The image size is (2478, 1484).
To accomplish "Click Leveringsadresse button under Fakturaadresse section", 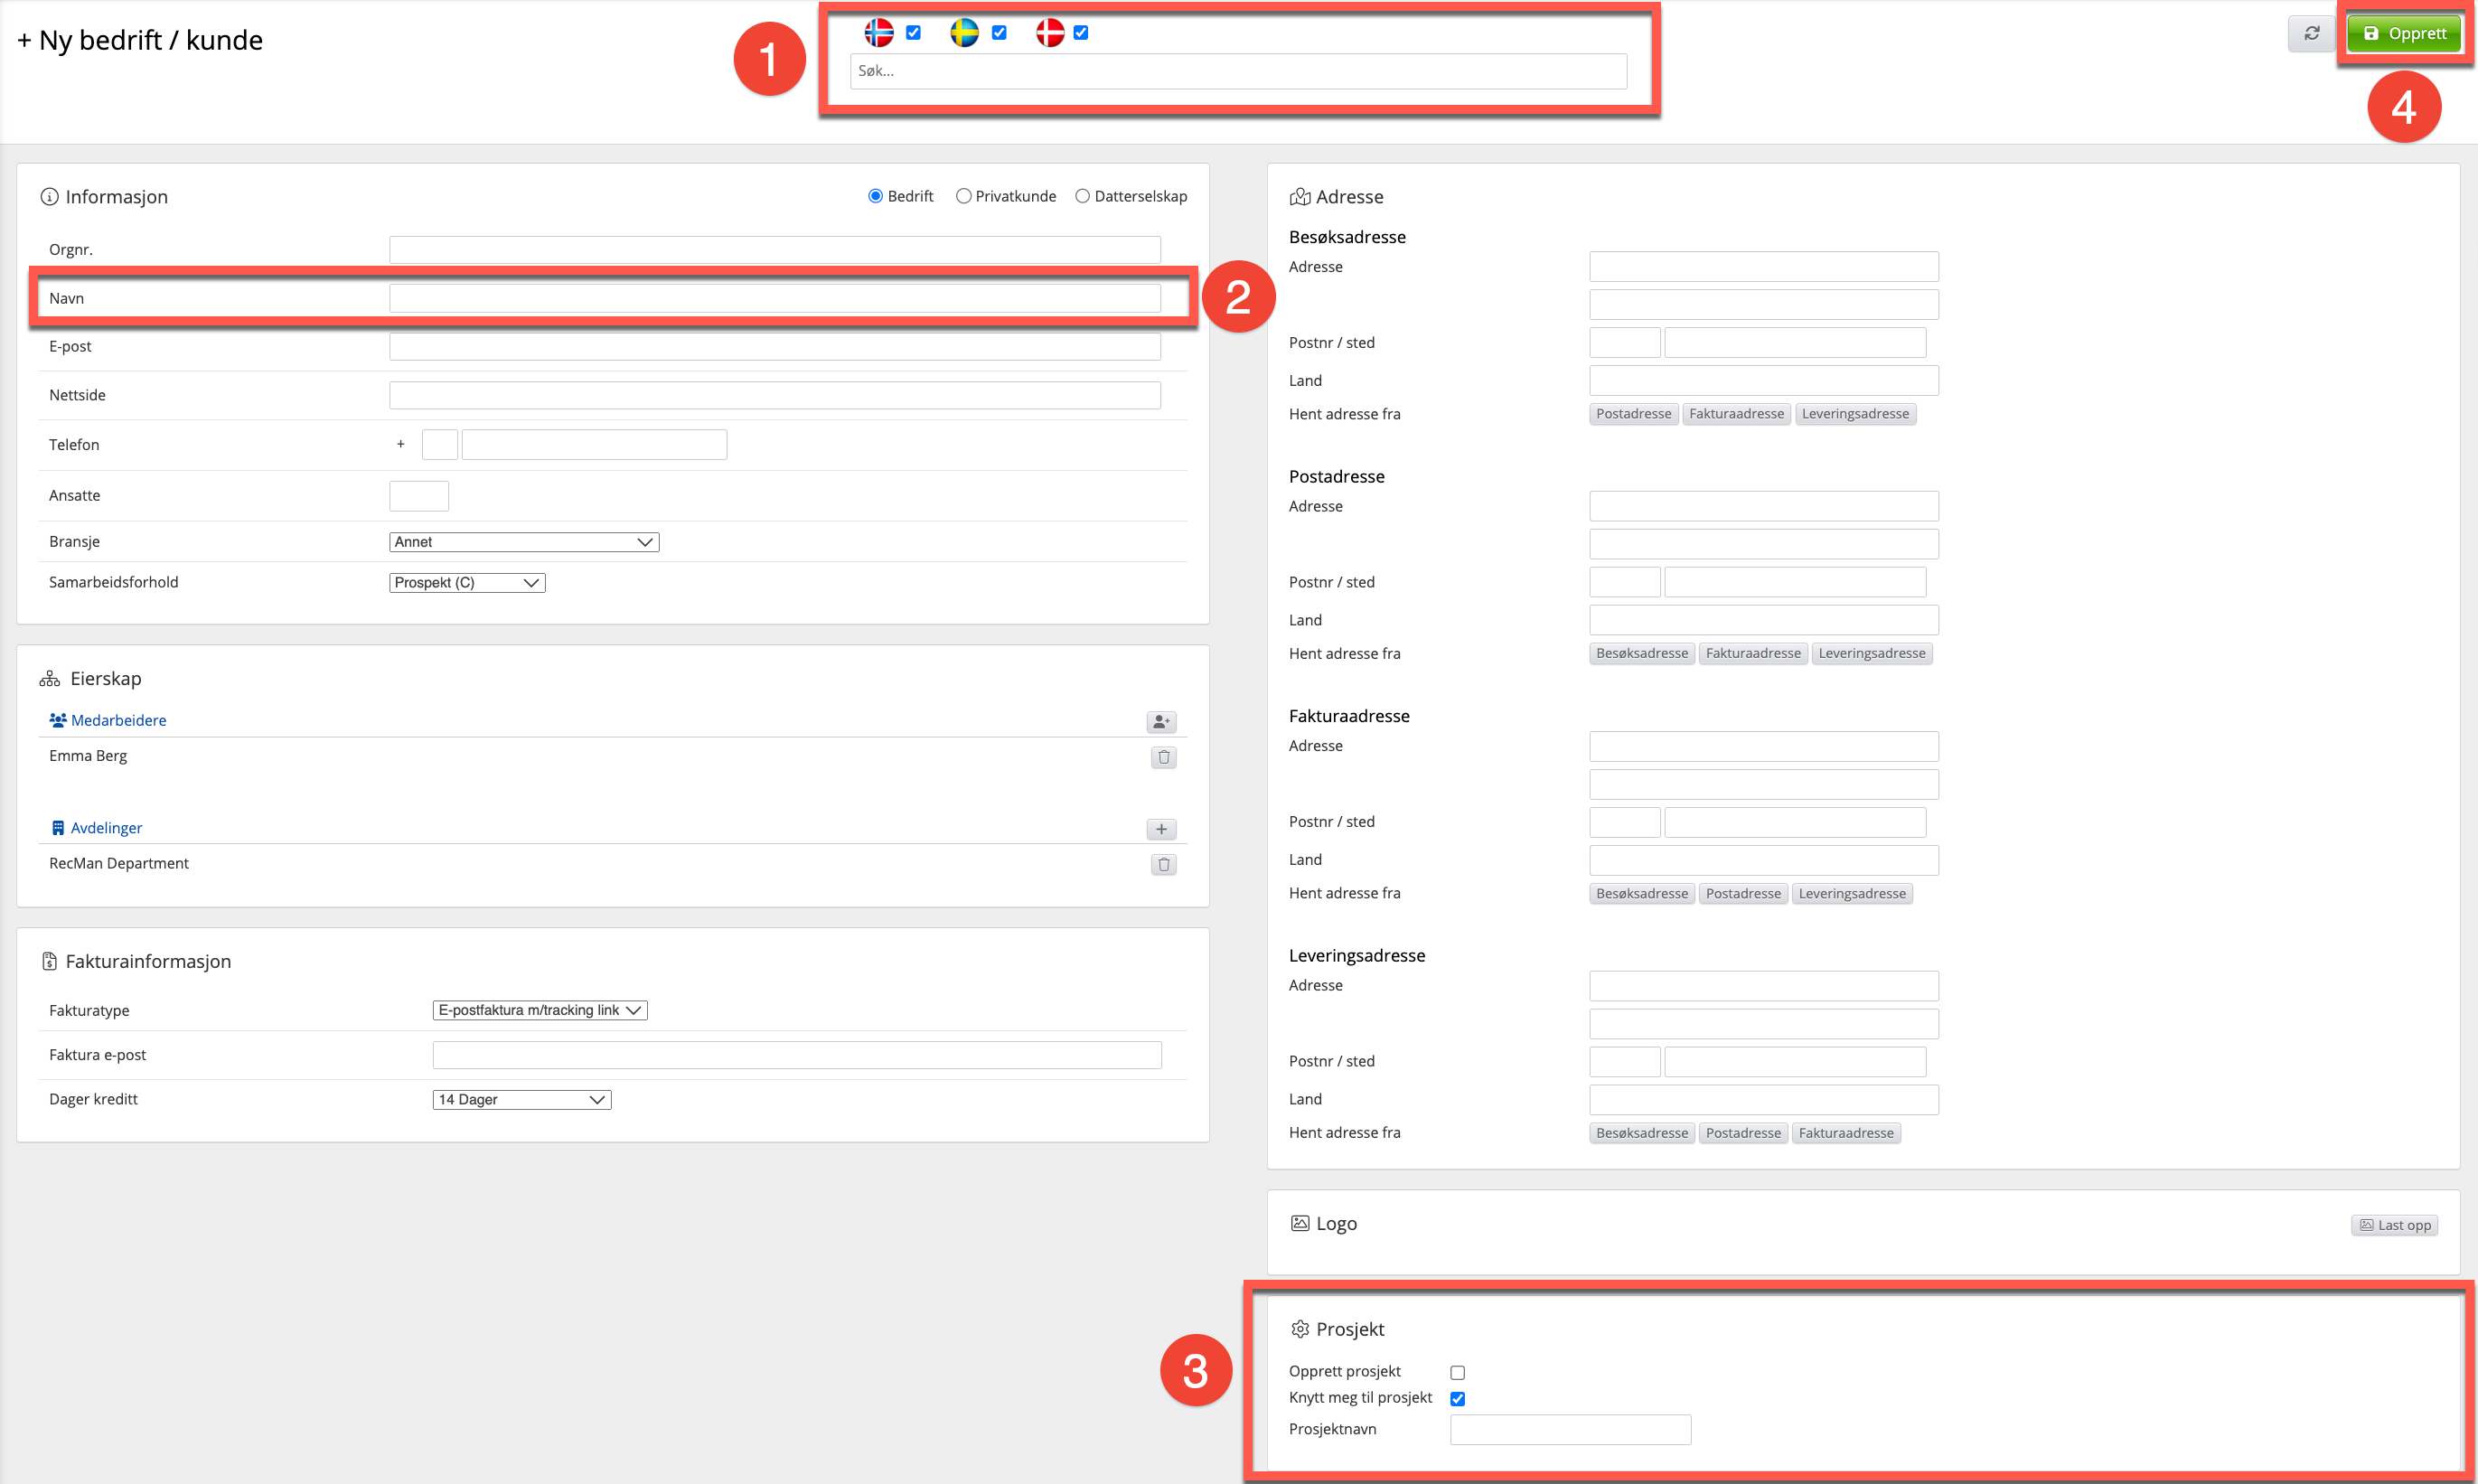I will [x=1852, y=894].
